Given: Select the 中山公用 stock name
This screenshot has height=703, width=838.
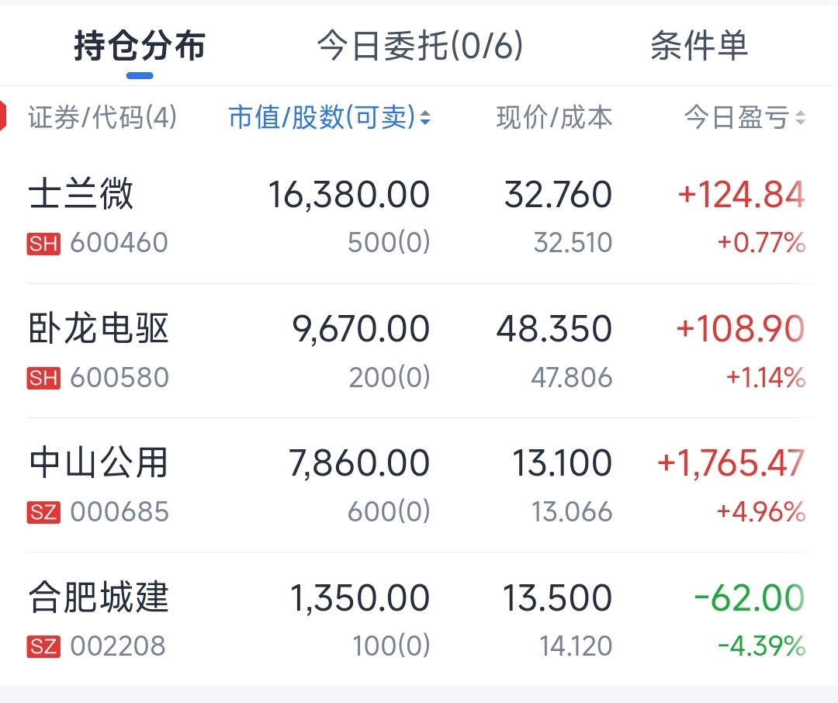Looking at the screenshot, I should click(x=99, y=462).
